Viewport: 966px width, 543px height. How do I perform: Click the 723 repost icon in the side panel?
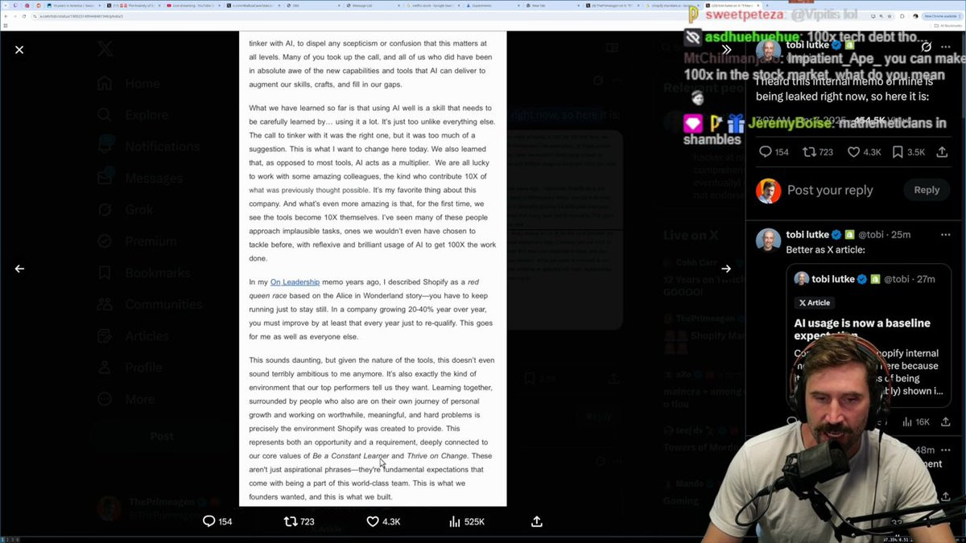click(818, 151)
